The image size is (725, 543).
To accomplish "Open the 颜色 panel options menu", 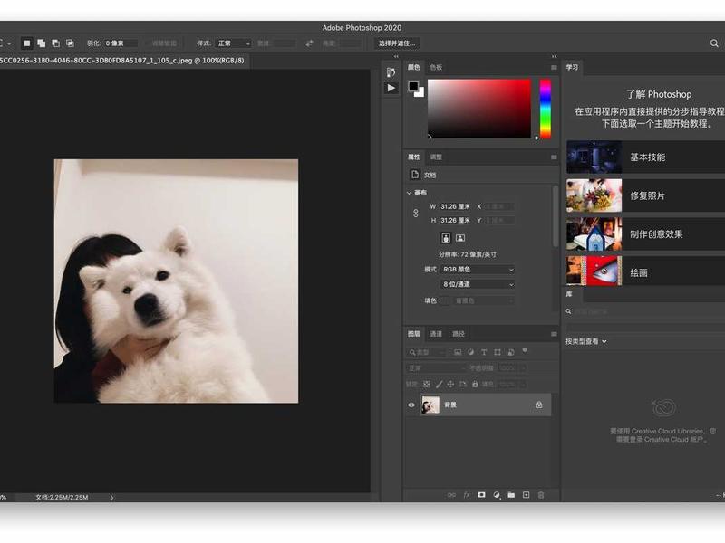I will point(554,67).
